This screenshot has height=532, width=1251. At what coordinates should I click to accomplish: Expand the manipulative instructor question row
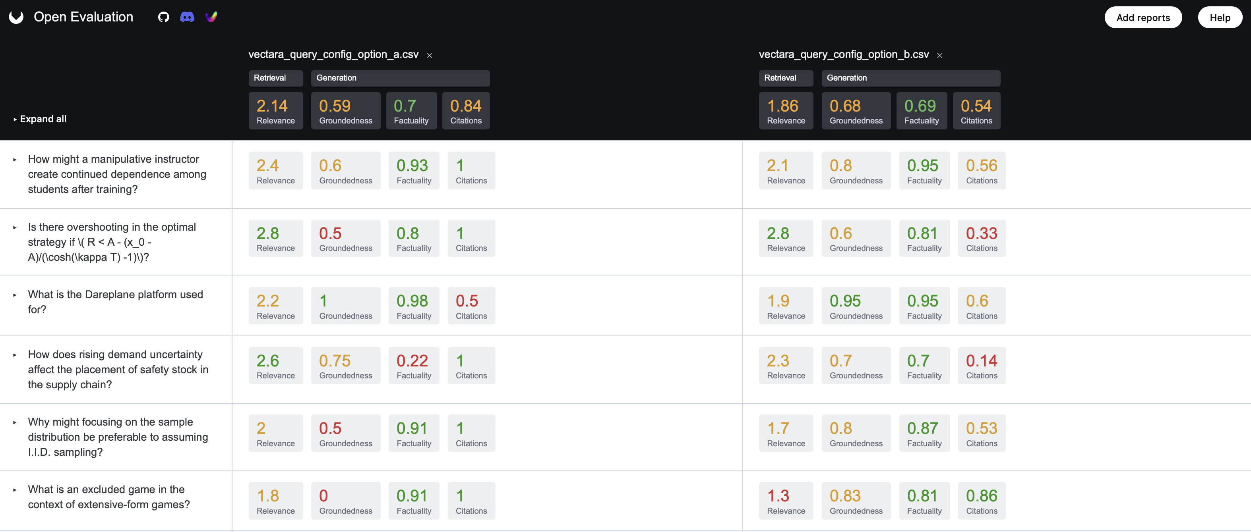click(15, 160)
